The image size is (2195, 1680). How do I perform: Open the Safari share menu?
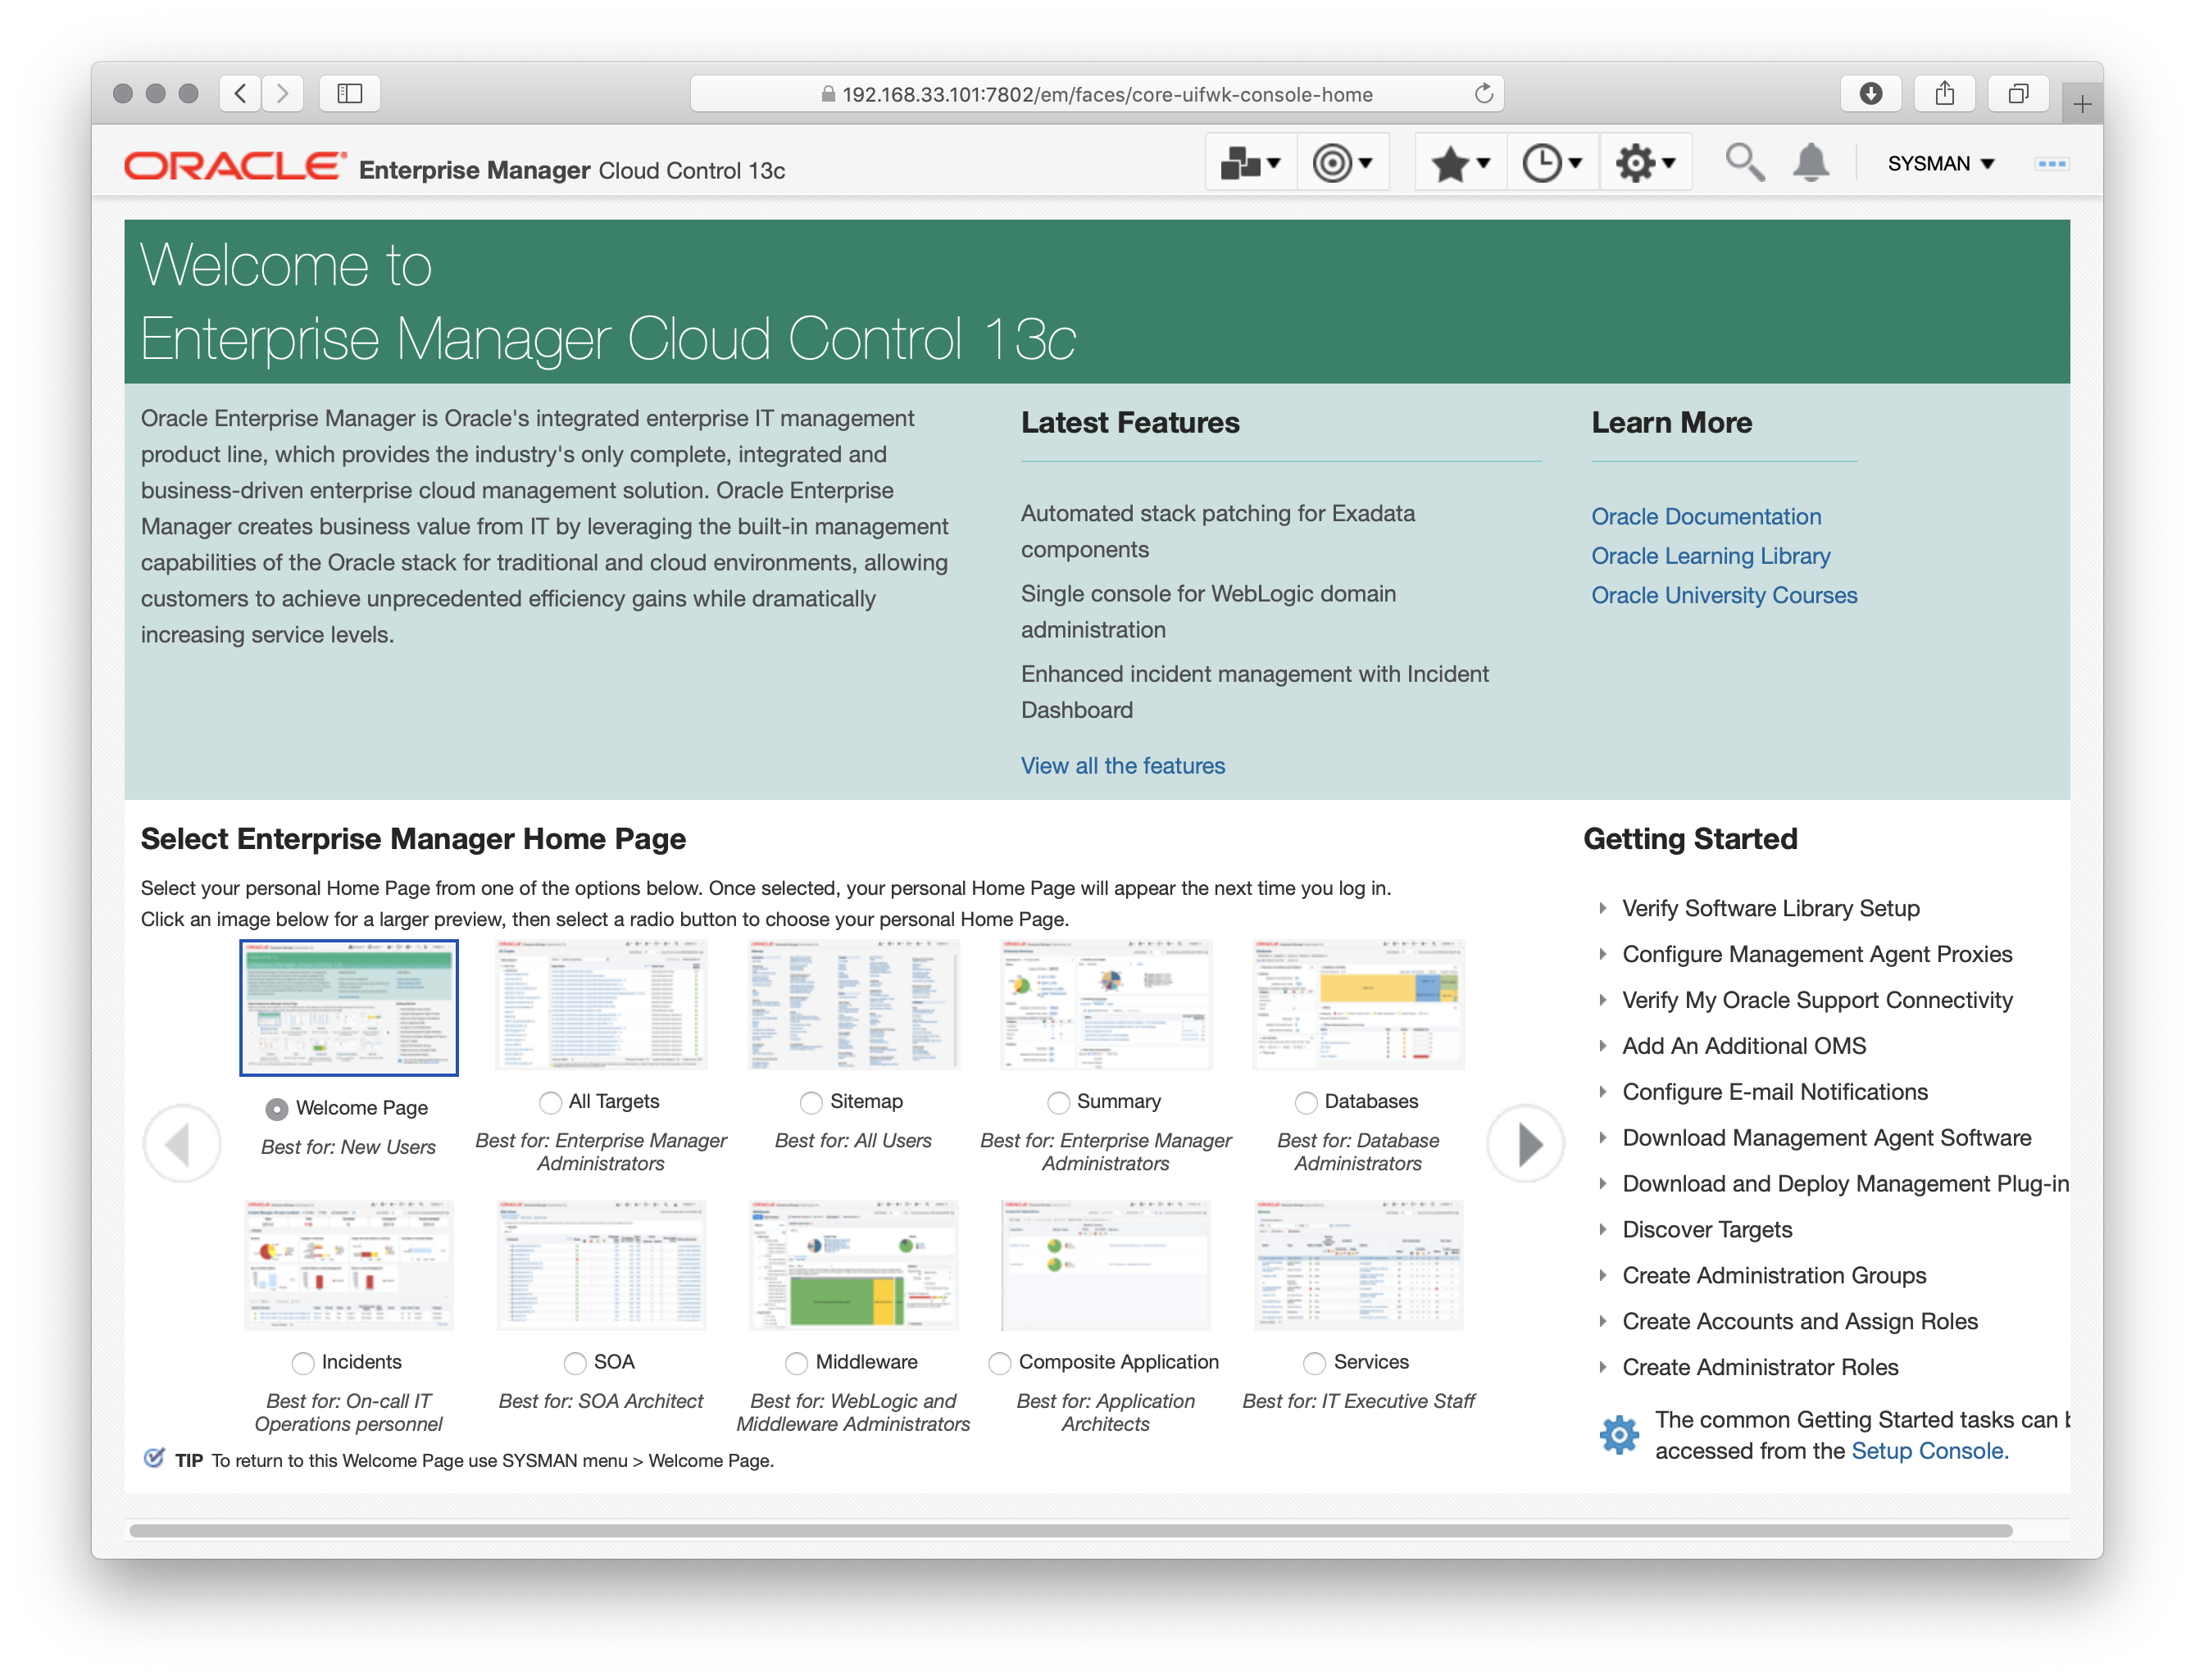(1944, 94)
